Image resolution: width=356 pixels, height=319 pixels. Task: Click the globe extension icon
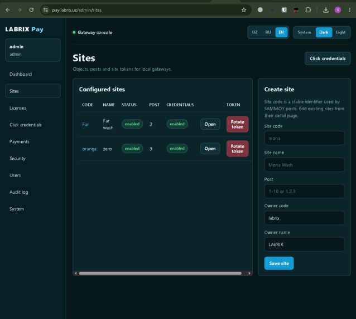260,9
